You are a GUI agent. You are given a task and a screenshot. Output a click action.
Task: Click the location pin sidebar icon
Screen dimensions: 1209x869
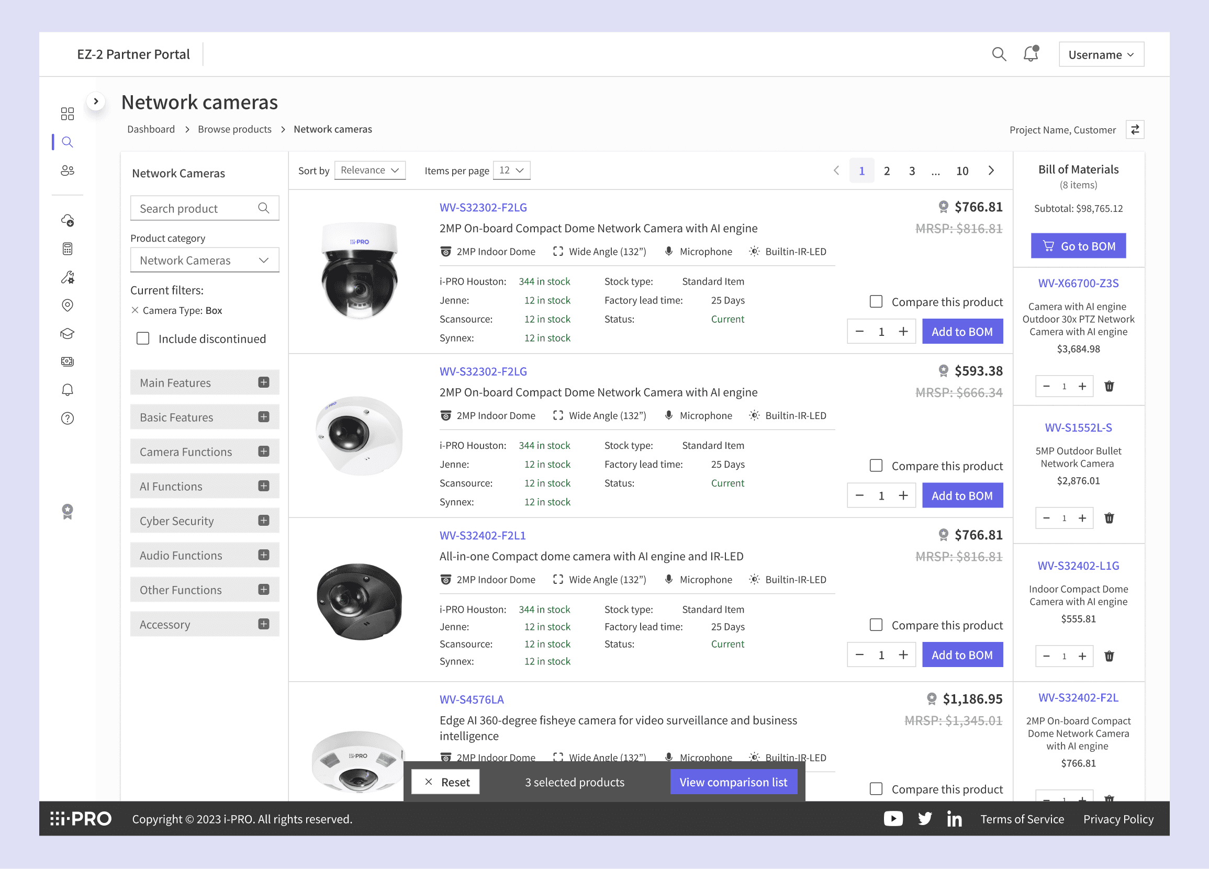pos(67,306)
